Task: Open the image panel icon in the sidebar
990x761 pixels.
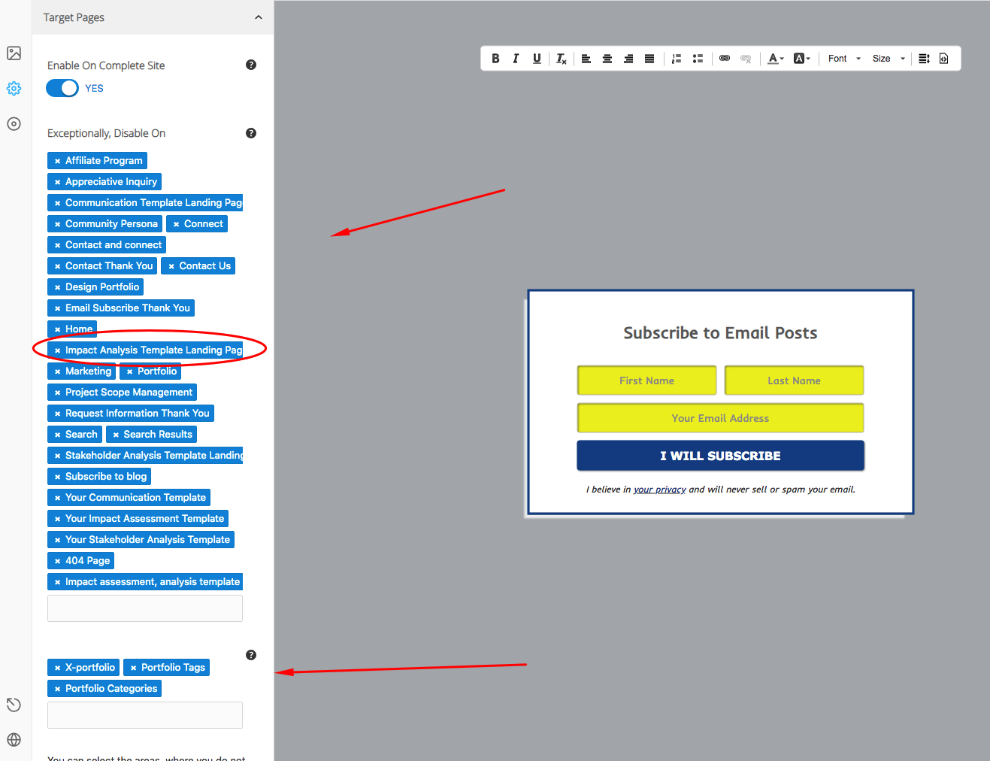Action: 14,53
